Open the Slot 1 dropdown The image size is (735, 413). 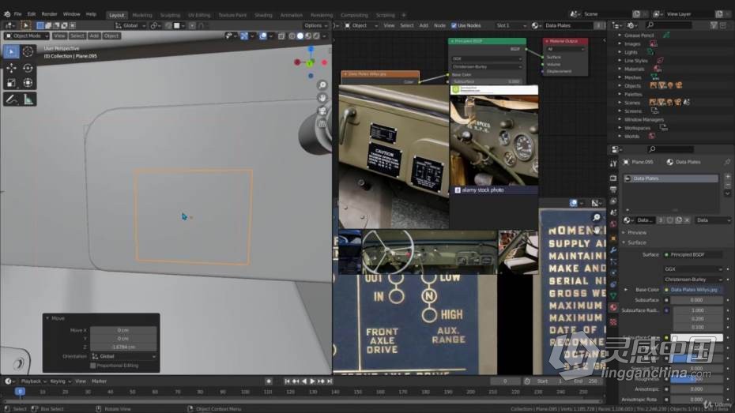click(x=511, y=25)
